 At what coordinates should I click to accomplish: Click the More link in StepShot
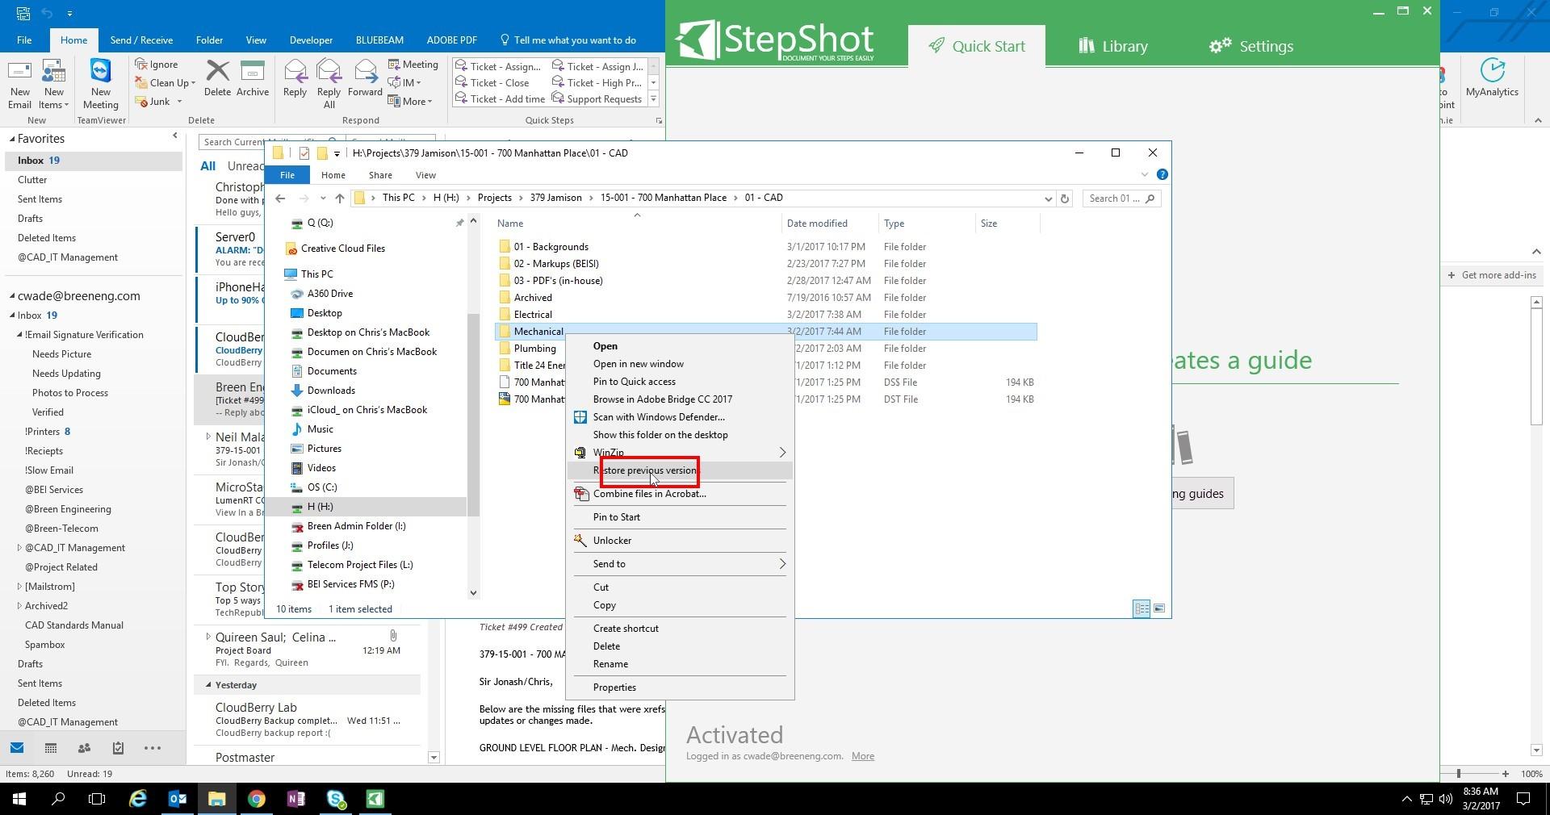(862, 756)
